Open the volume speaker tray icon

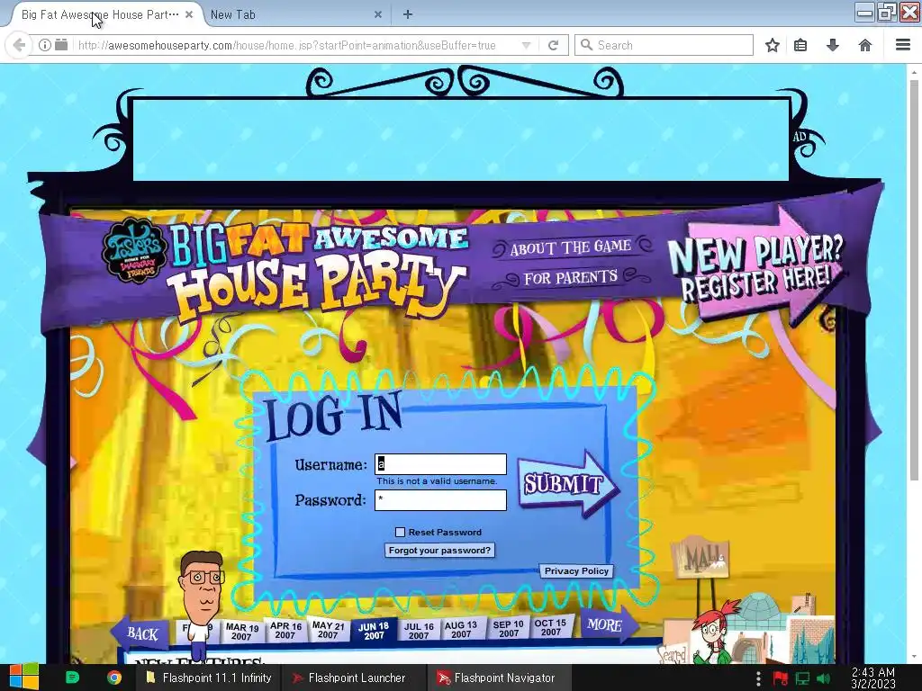[824, 678]
